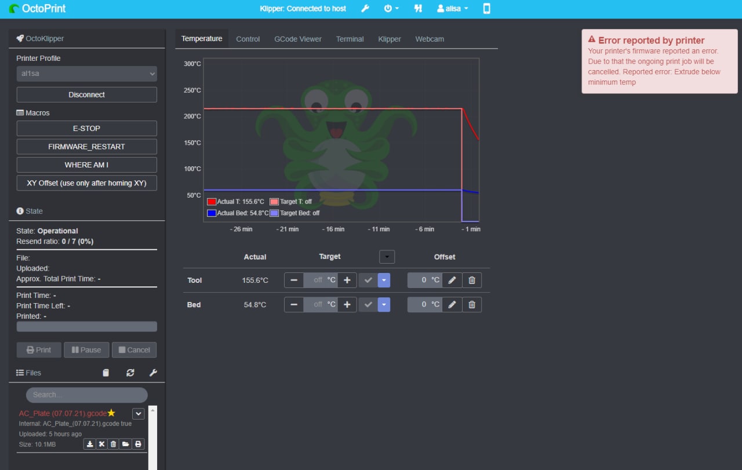Confirm Tool target temperature checkmark
The width and height of the screenshot is (742, 470).
[x=368, y=280]
